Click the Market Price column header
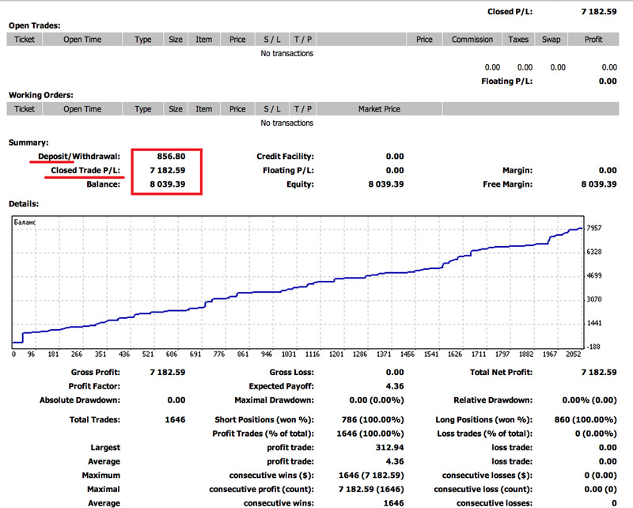This screenshot has width=633, height=508. click(x=381, y=109)
